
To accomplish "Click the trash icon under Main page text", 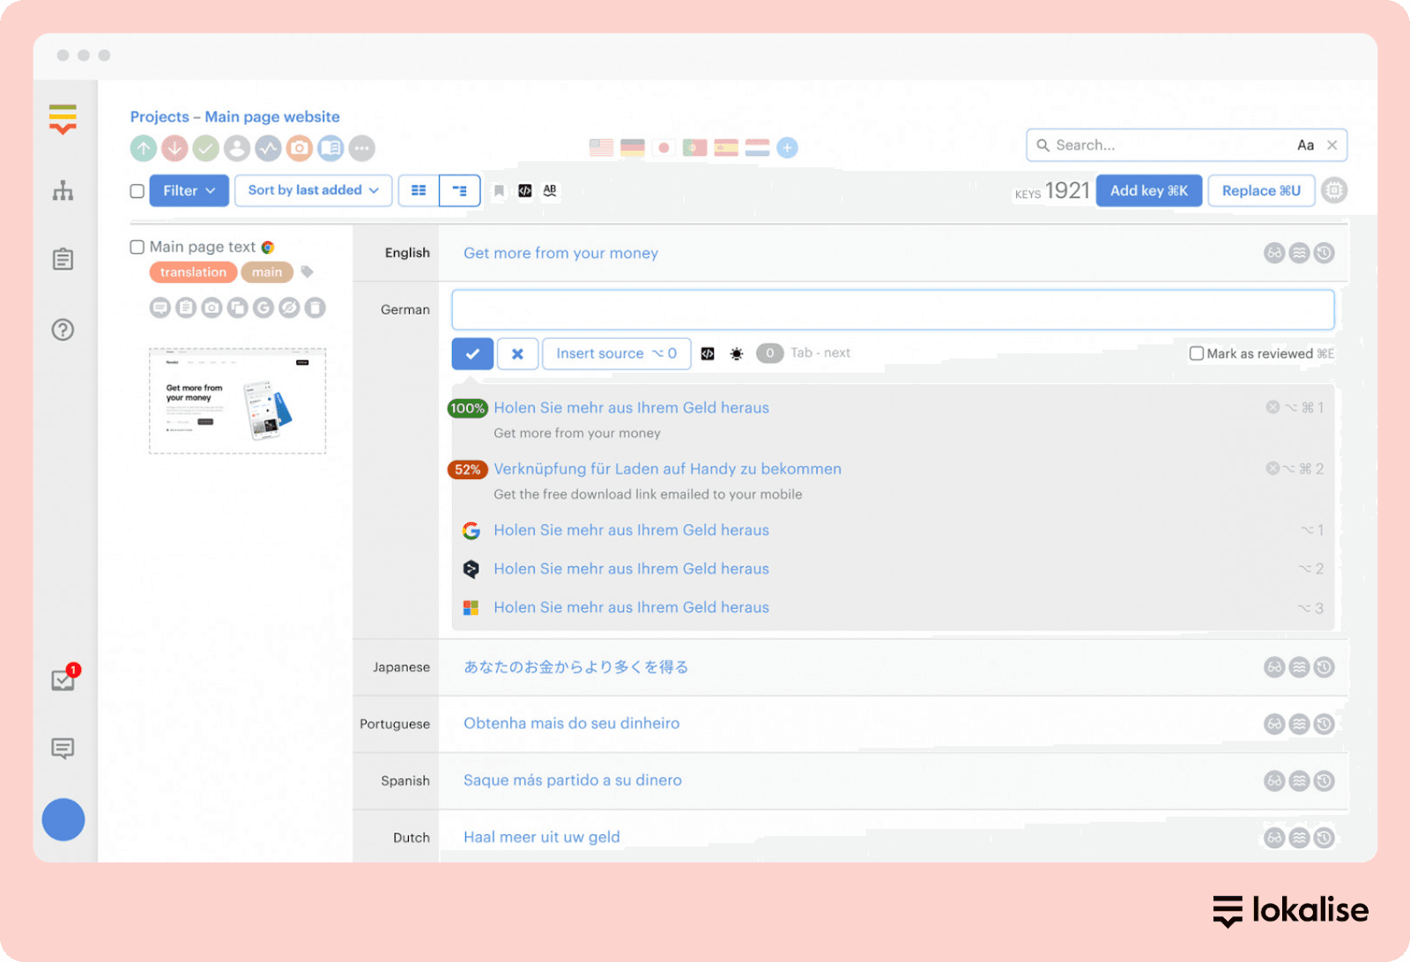I will [315, 307].
